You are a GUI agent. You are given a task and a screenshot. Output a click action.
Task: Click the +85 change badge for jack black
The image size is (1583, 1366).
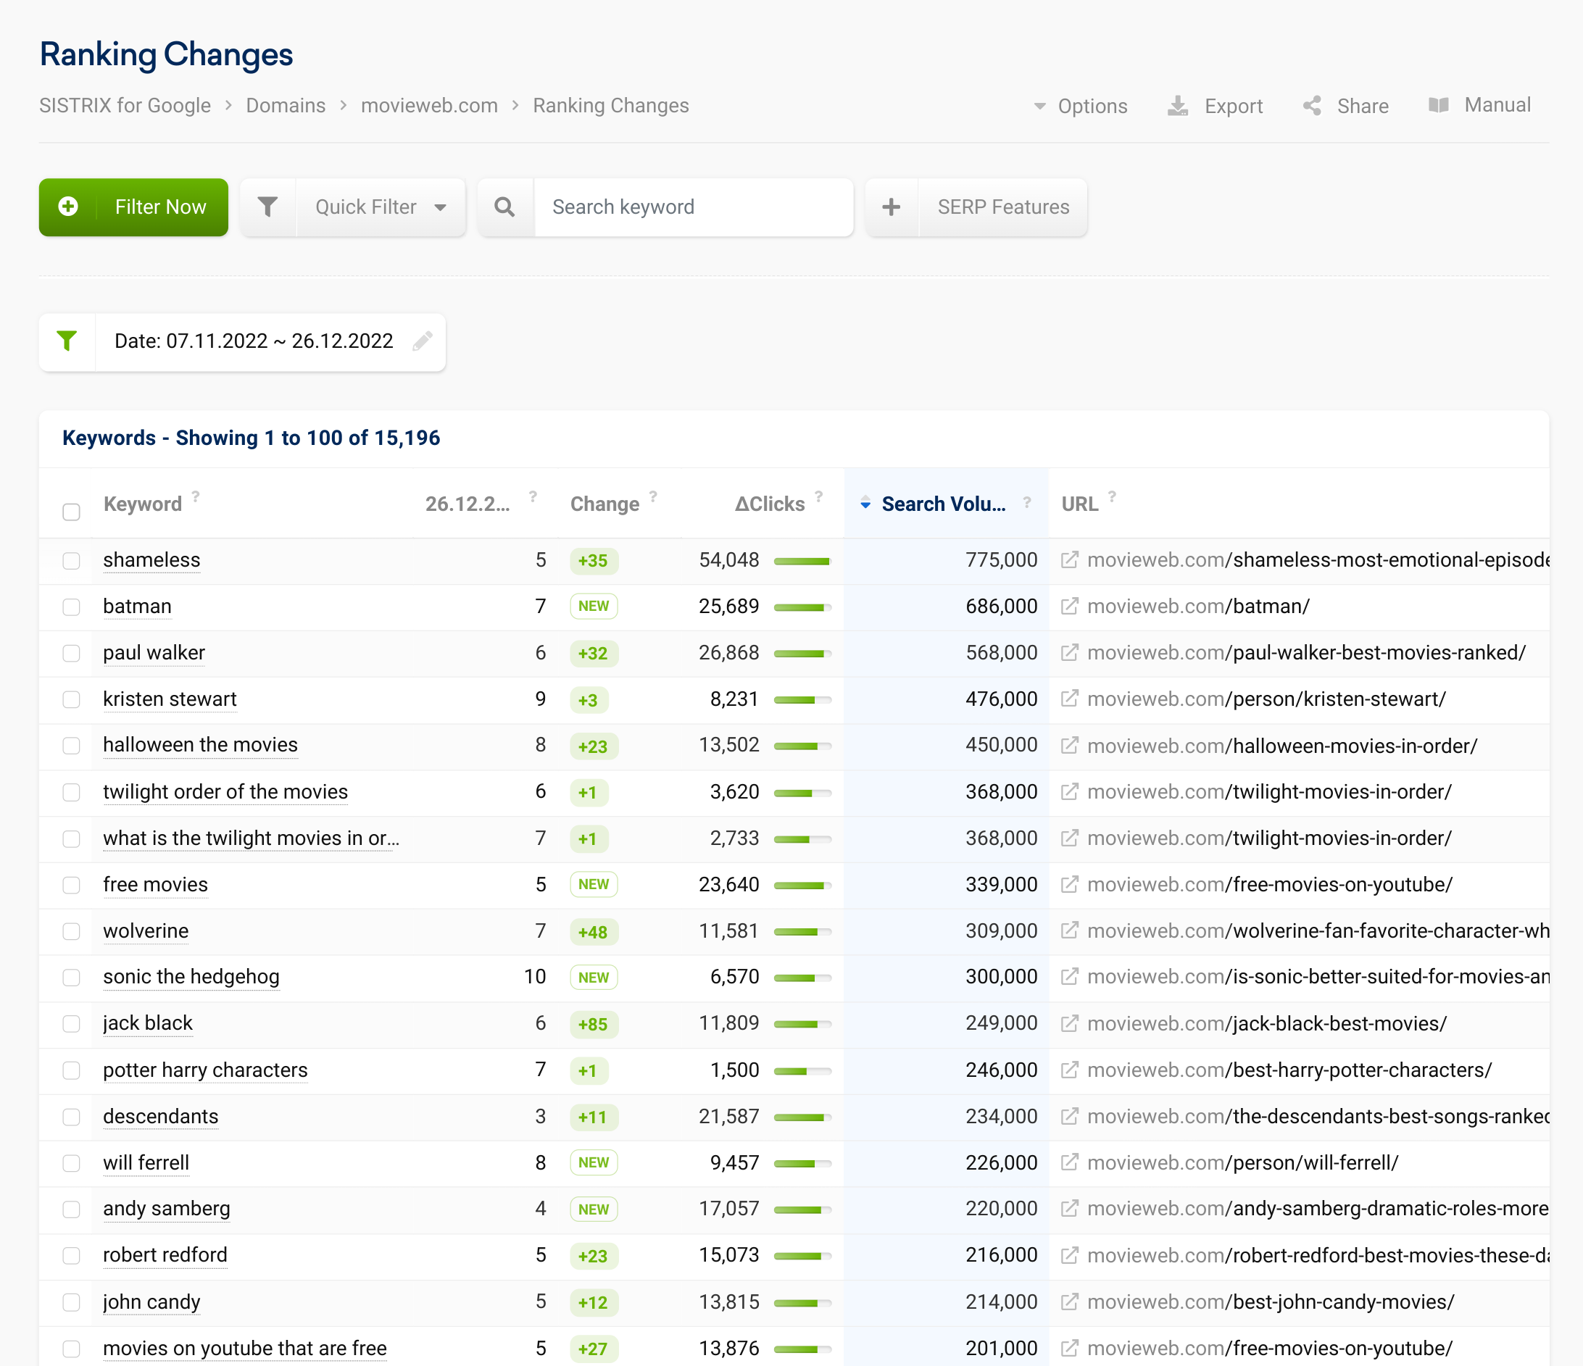click(594, 1024)
